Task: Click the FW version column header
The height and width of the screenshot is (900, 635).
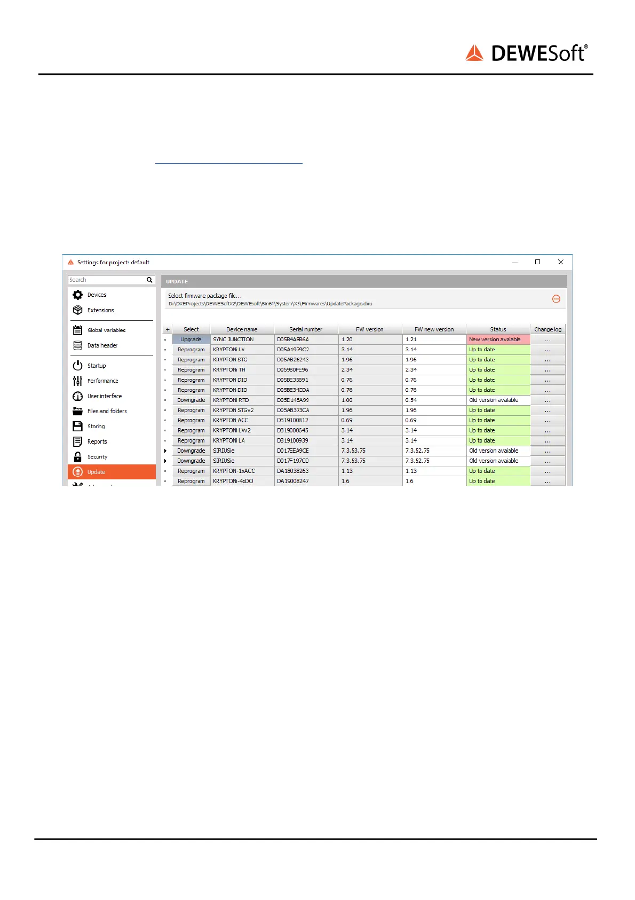Action: [x=370, y=329]
